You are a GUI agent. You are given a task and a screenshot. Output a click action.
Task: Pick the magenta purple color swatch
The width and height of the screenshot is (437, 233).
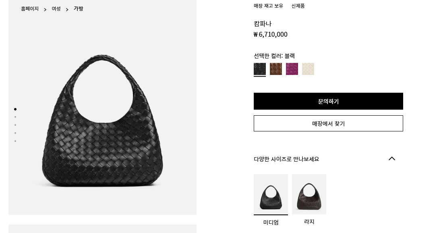tap(292, 69)
